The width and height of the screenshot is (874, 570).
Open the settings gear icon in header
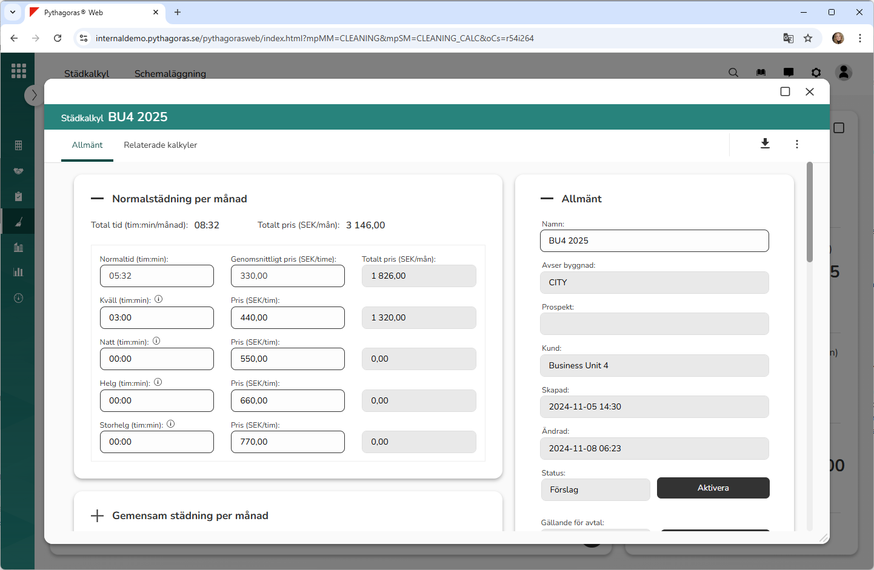point(816,73)
